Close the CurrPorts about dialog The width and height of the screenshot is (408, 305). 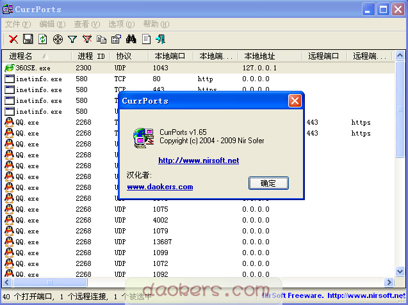295,101
